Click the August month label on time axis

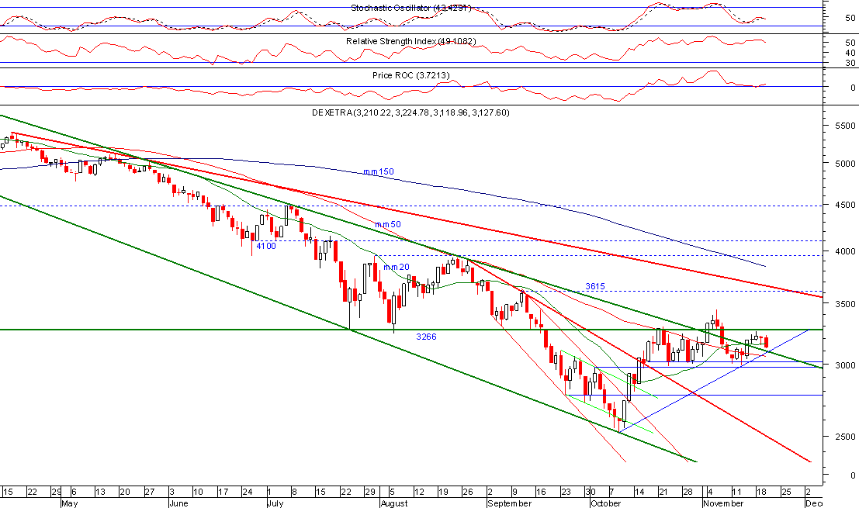(x=394, y=503)
